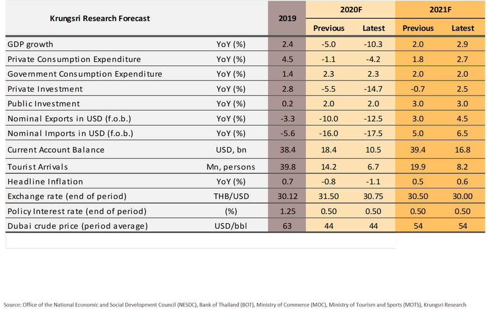Click Nominal Exports in USD row label

coord(69,119)
